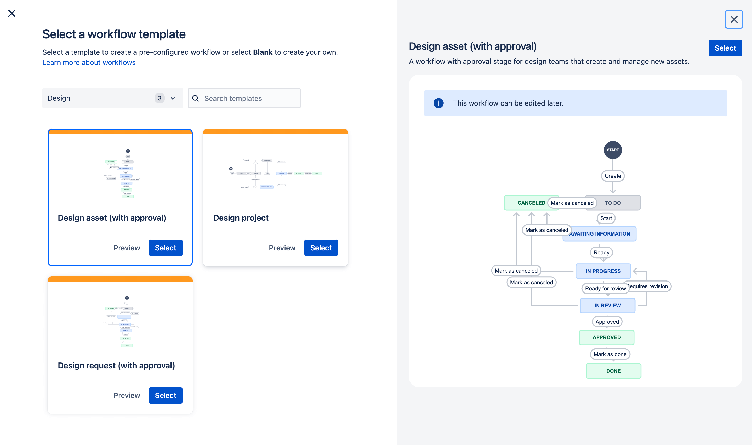752x445 pixels.
Task: Click the close icon on preview panel
Action: [734, 20]
